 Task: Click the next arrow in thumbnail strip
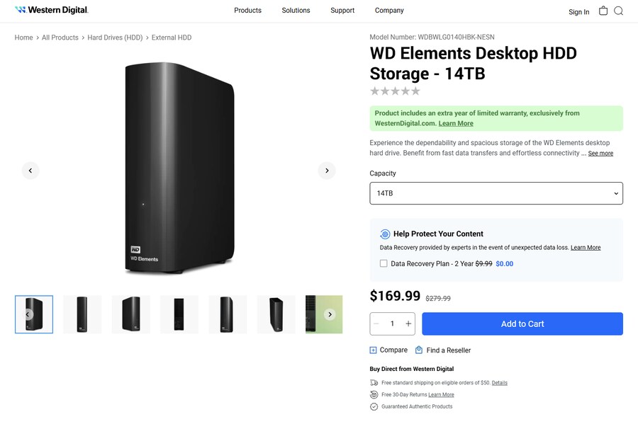(x=330, y=314)
